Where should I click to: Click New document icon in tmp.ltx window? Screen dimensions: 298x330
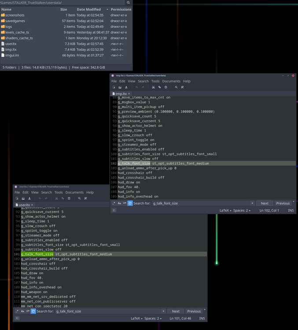(x=114, y=87)
